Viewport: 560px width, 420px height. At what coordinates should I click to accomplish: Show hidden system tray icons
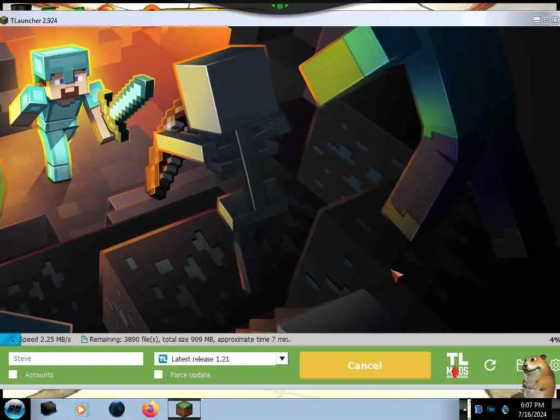pyautogui.click(x=465, y=409)
